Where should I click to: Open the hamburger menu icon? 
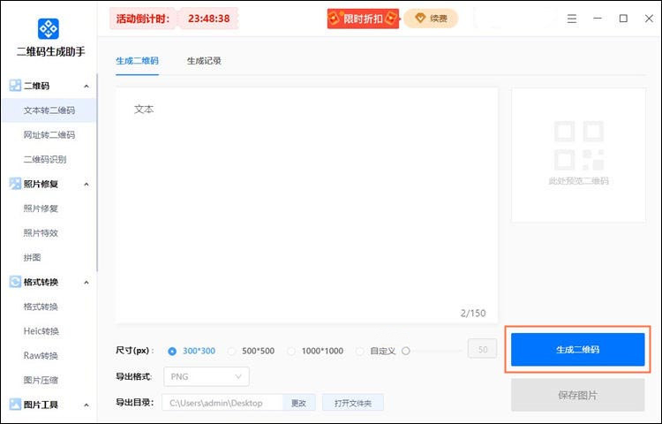pyautogui.click(x=572, y=19)
